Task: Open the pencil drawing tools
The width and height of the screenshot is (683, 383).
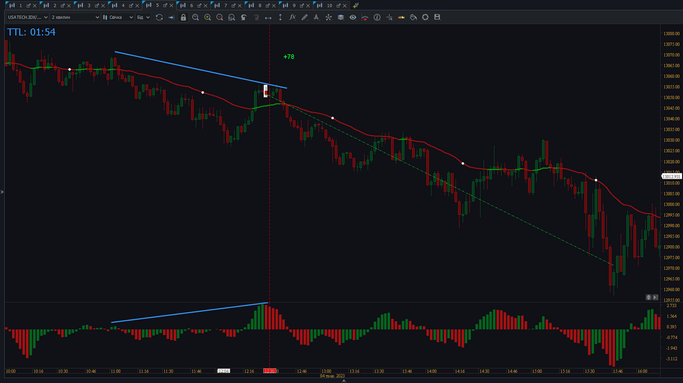Action: click(x=304, y=17)
